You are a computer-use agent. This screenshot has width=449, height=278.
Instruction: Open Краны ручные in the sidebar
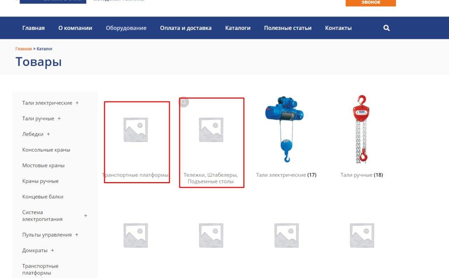click(x=40, y=181)
